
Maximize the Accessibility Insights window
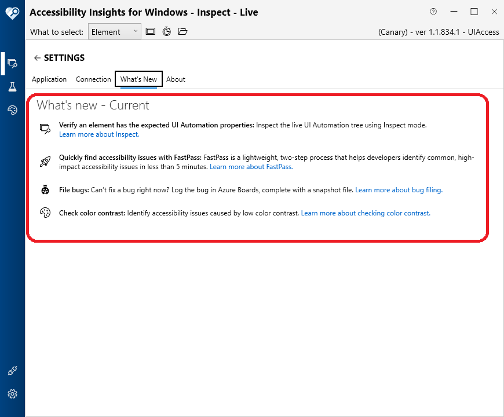point(474,12)
